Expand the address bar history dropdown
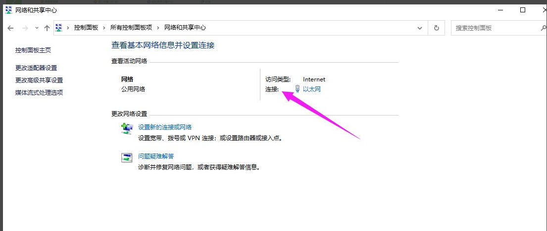Image resolution: width=547 pixels, height=231 pixels. (x=420, y=28)
